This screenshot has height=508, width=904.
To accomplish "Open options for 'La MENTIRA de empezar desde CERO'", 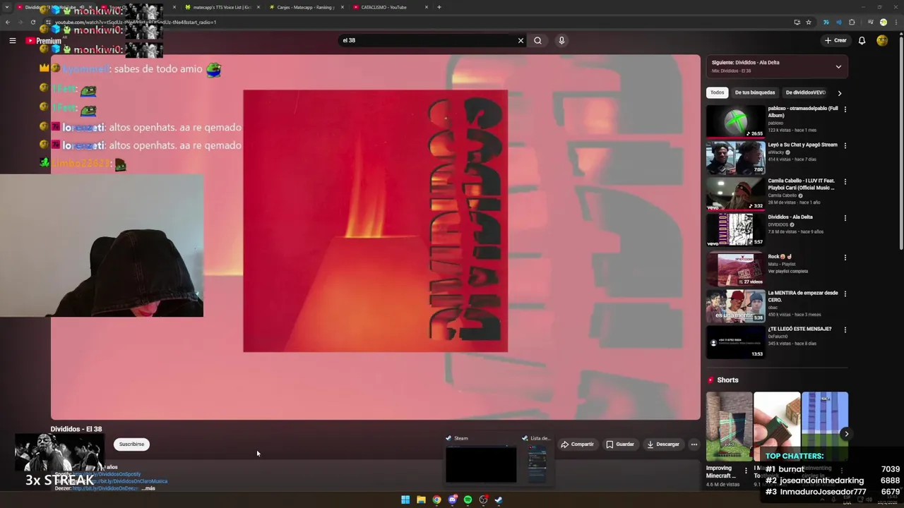I will [845, 294].
